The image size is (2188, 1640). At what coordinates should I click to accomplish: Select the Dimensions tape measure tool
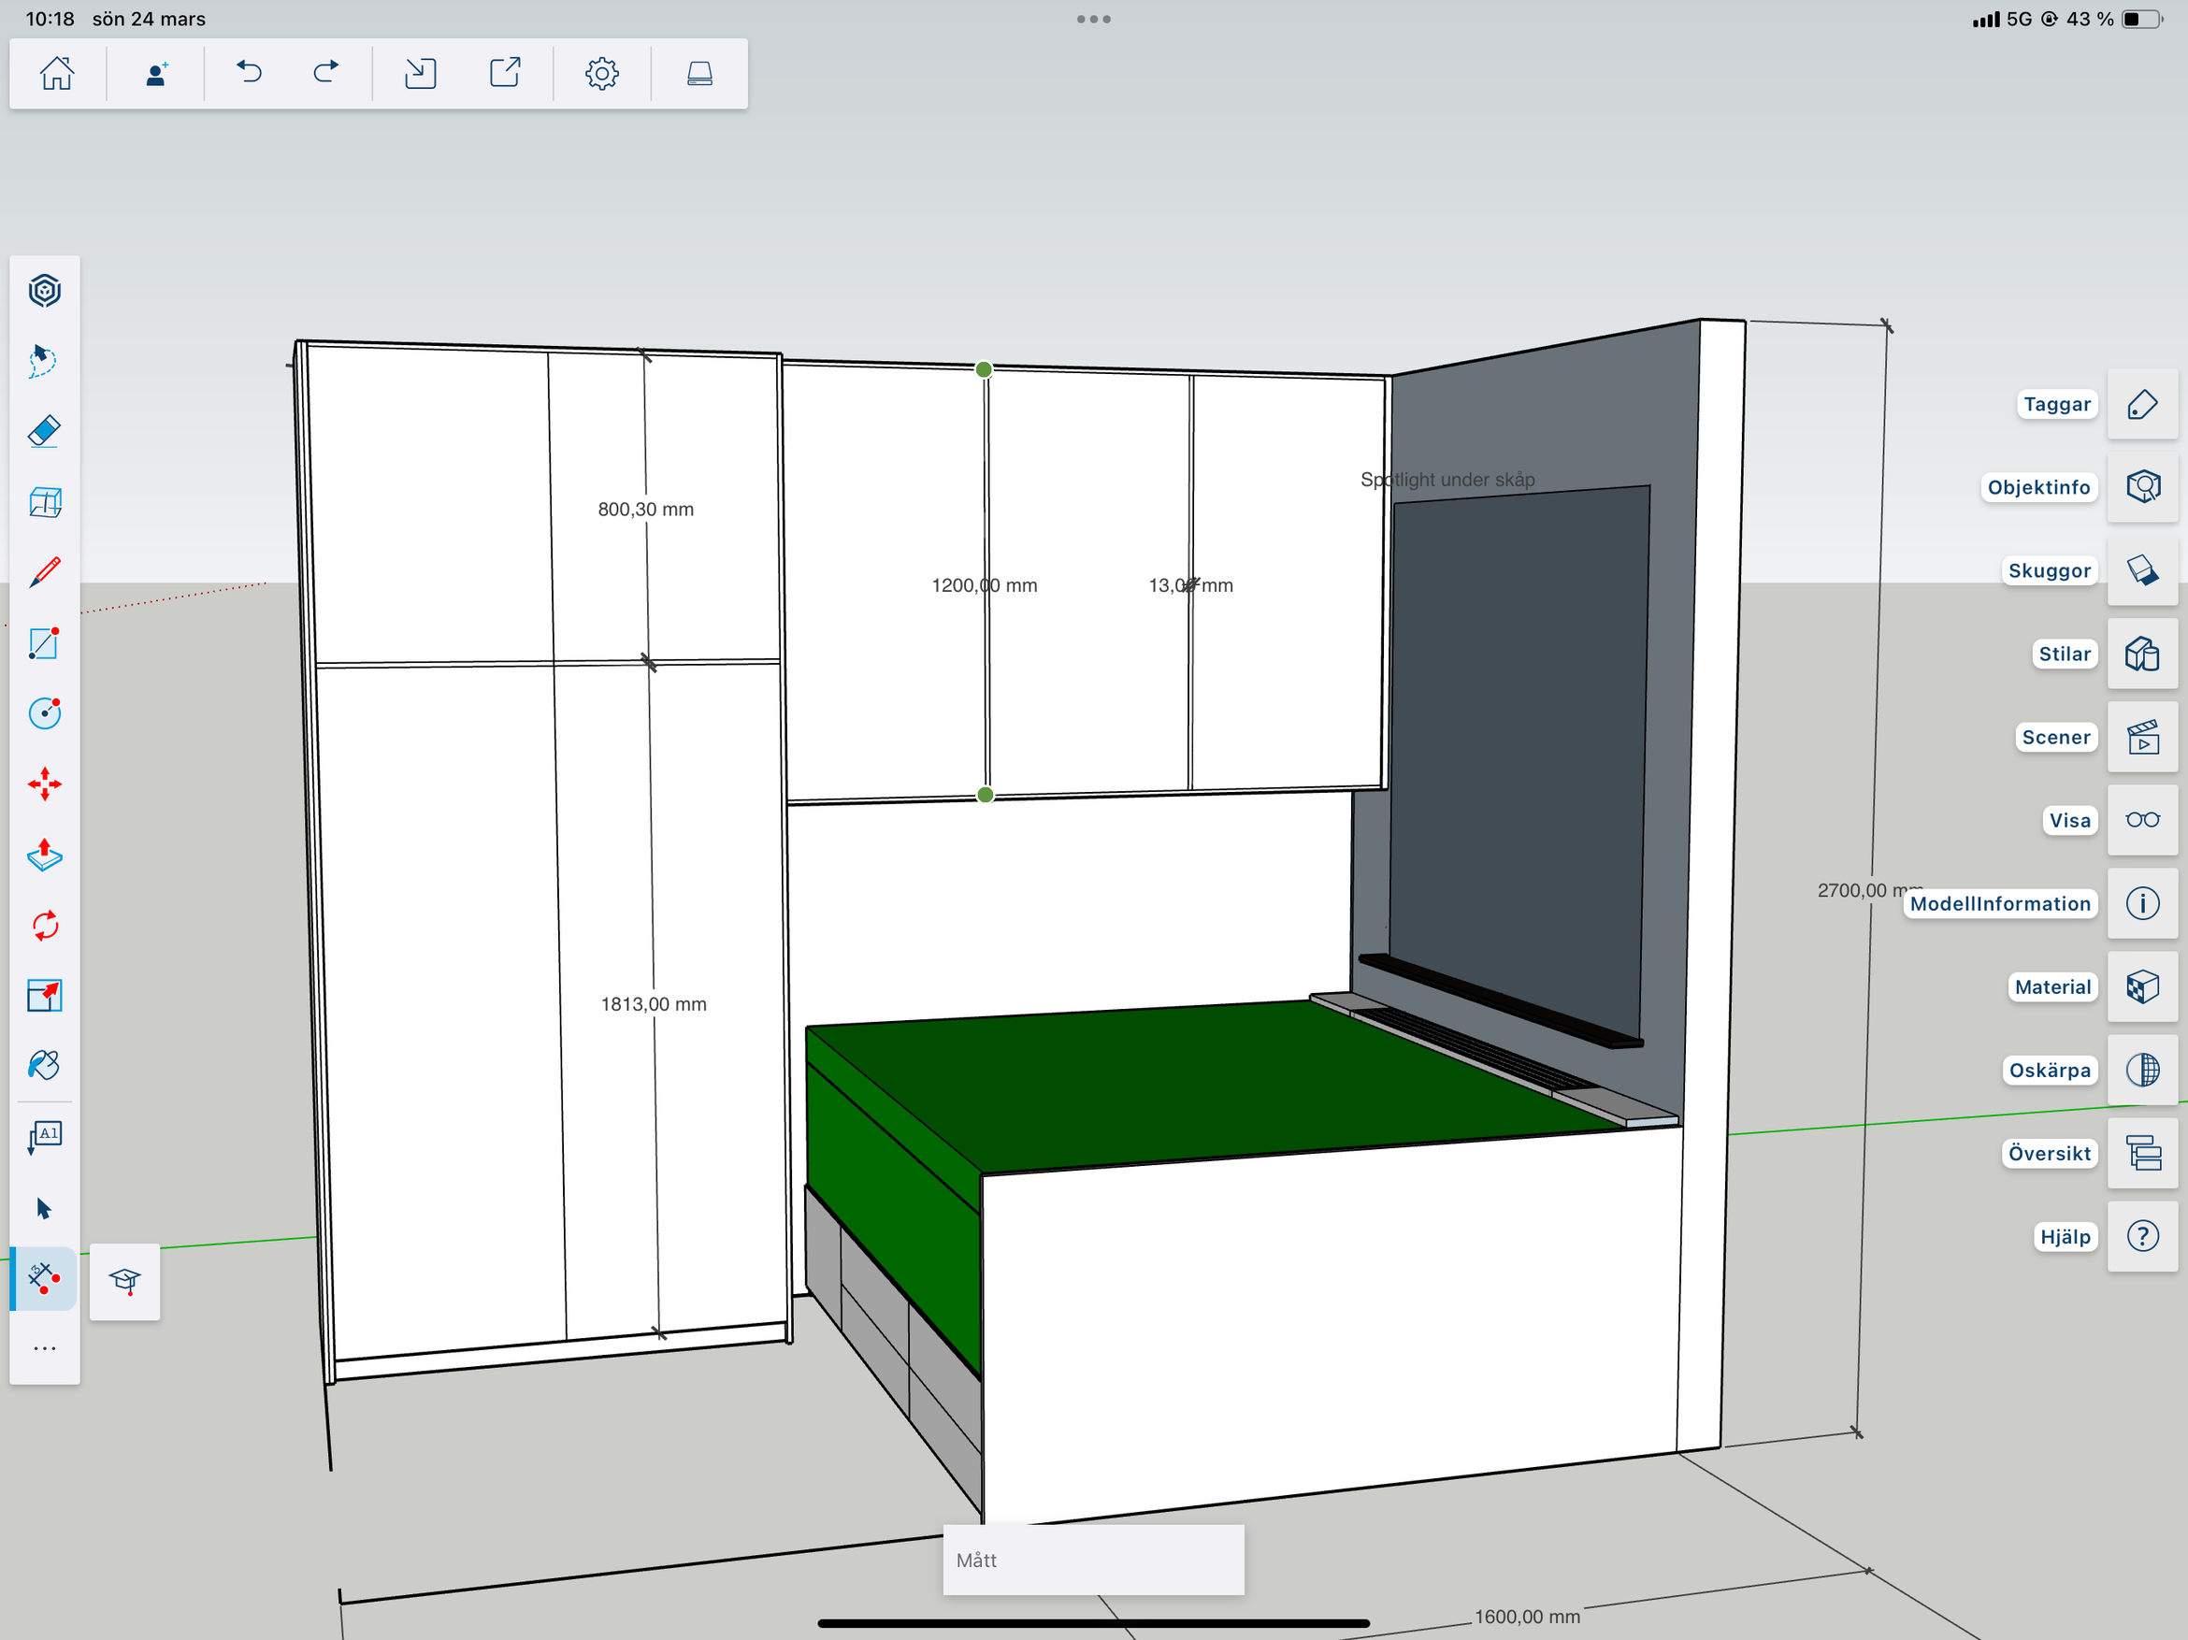point(45,1278)
